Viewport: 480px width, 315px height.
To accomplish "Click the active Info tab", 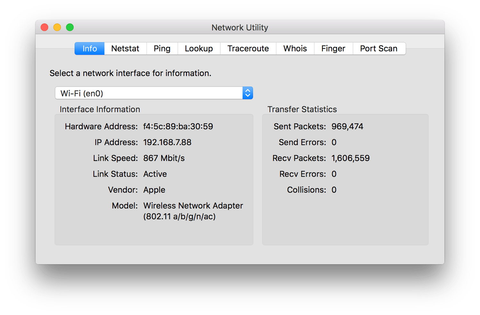I will (90, 49).
